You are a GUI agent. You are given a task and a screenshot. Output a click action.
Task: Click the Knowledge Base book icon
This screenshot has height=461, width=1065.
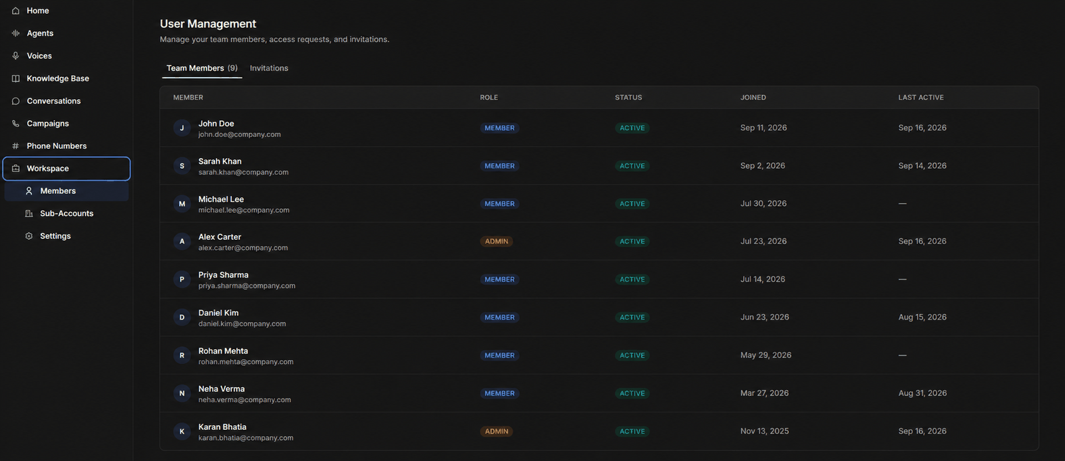15,78
